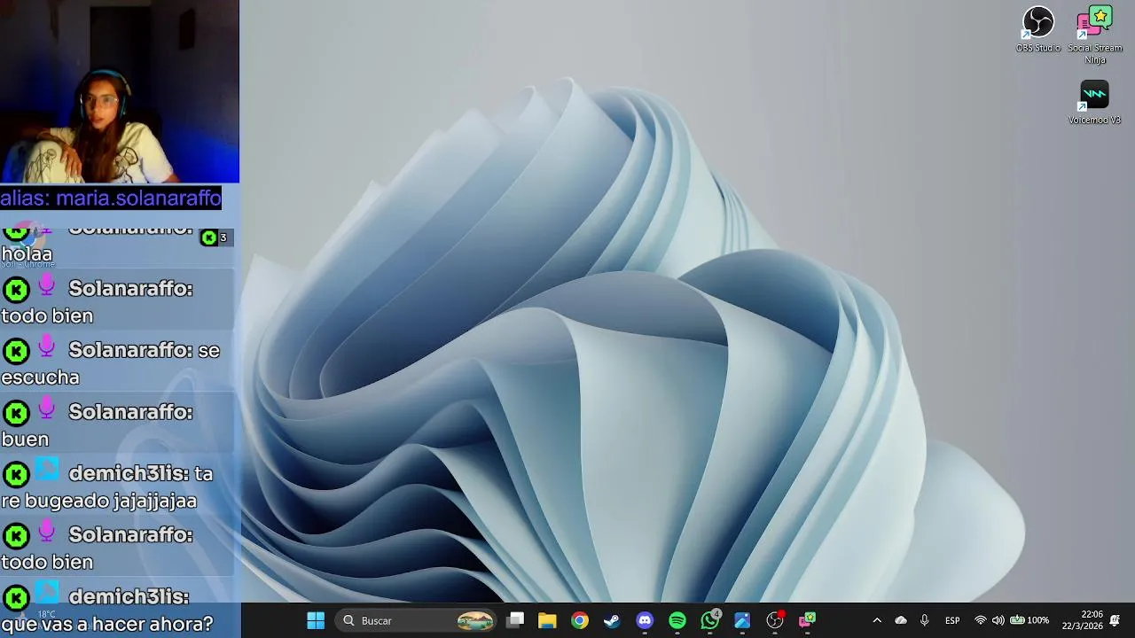Open Task View from the taskbar
The width and height of the screenshot is (1135, 638).
coord(515,620)
